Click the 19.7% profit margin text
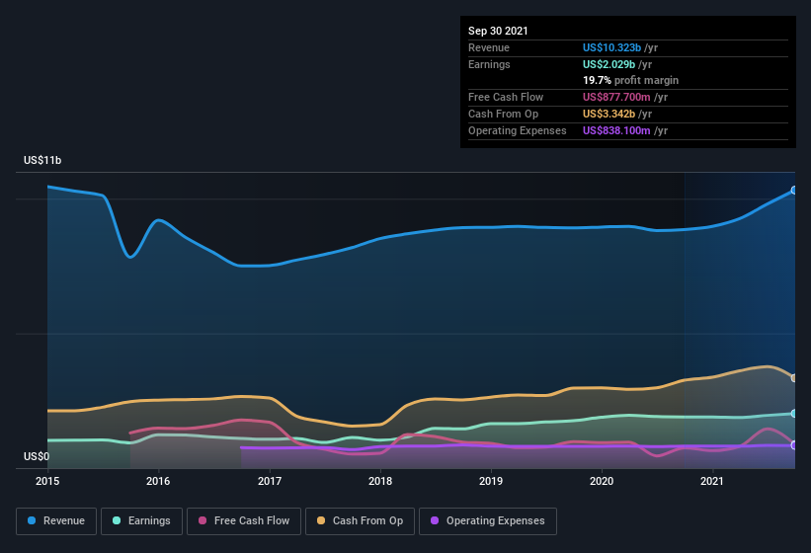 click(630, 80)
